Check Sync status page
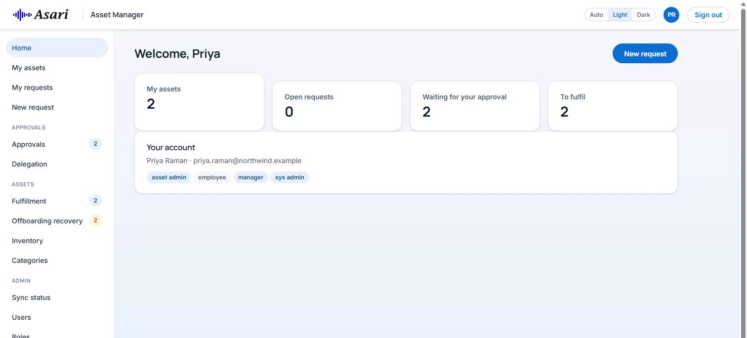 coord(57,297)
